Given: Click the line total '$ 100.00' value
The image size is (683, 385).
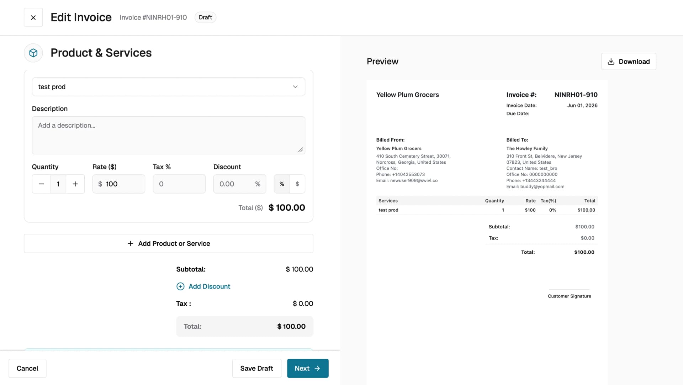Looking at the screenshot, I should tap(286, 208).
